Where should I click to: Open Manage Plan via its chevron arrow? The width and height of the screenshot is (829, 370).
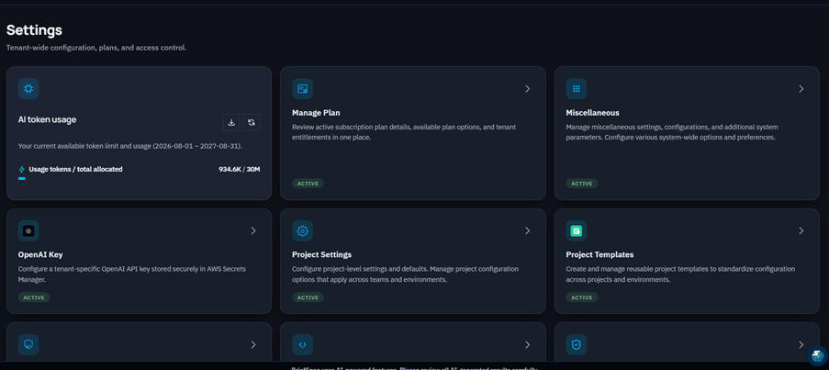527,89
